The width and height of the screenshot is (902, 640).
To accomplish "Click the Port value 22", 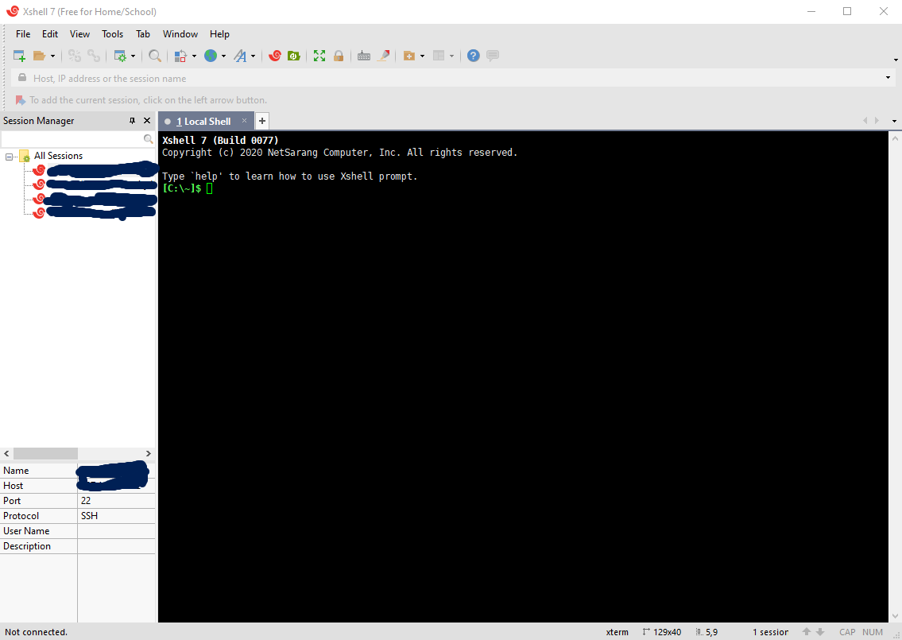I will click(x=86, y=501).
